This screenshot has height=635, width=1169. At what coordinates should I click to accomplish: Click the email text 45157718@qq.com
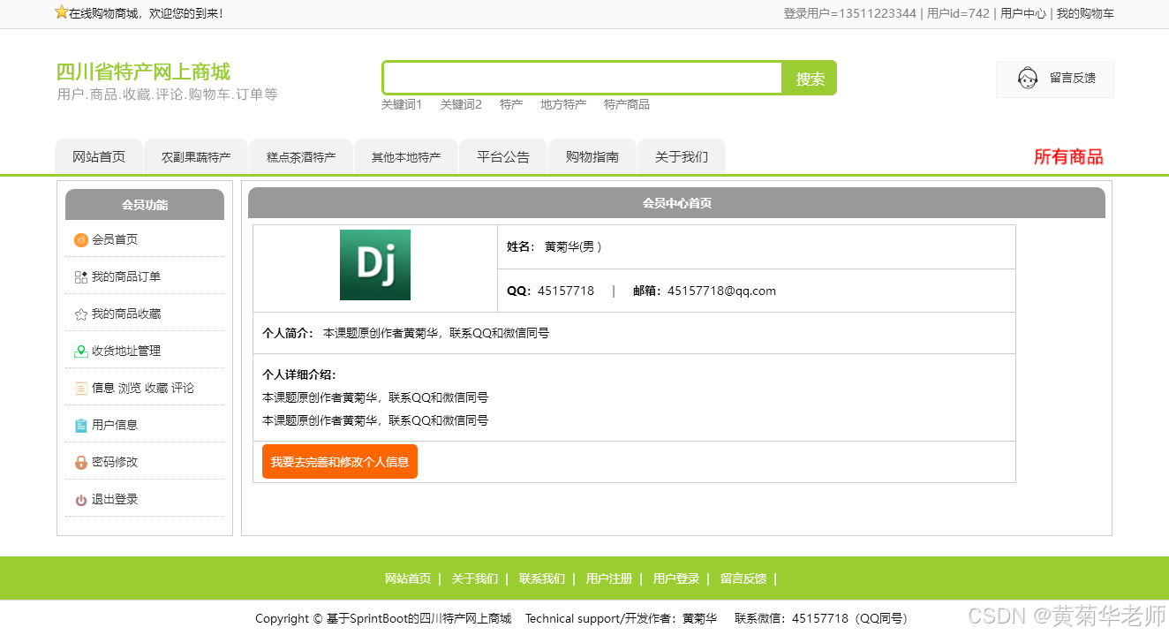click(x=721, y=291)
